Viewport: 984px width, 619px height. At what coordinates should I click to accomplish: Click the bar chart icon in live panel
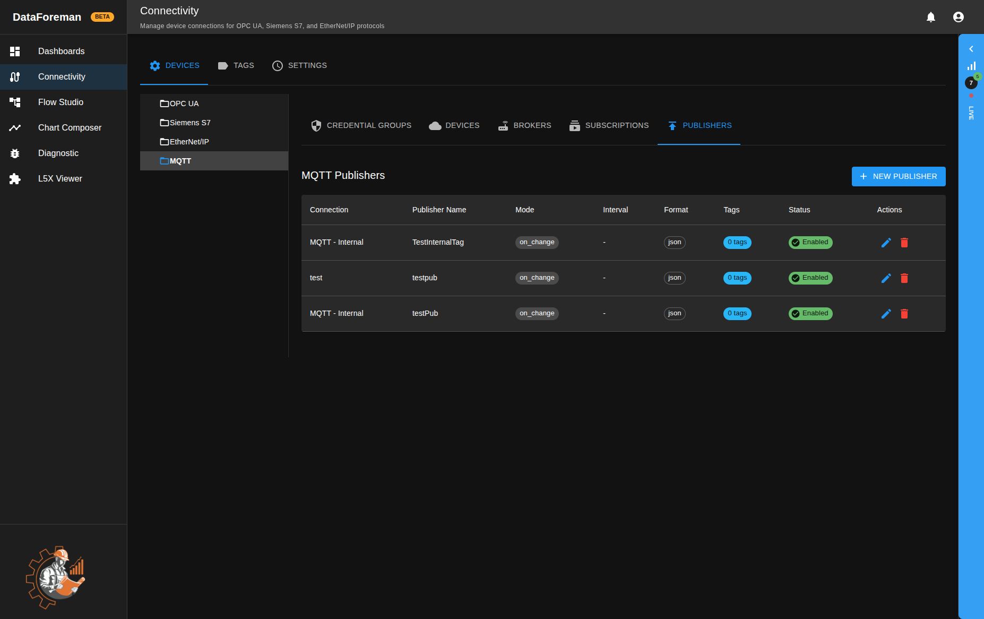coord(971,66)
